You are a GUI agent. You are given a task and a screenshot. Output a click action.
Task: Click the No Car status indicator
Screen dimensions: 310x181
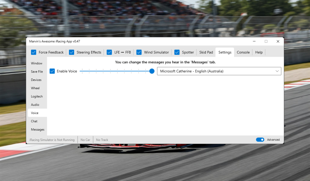point(85,139)
